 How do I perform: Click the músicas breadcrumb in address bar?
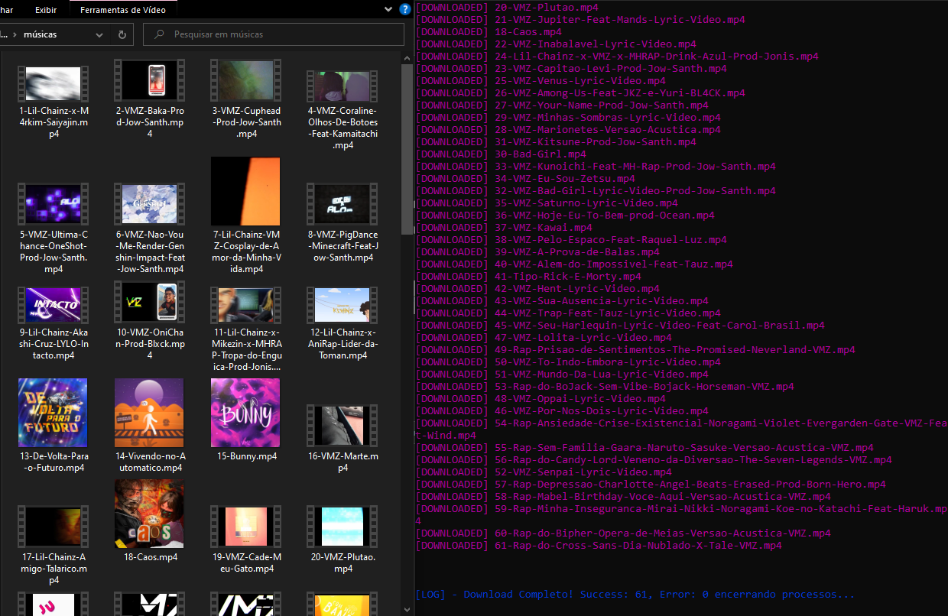pos(41,34)
